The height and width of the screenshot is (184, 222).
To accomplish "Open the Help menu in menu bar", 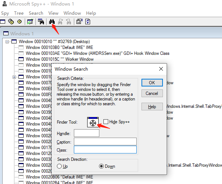I will 91,13.
